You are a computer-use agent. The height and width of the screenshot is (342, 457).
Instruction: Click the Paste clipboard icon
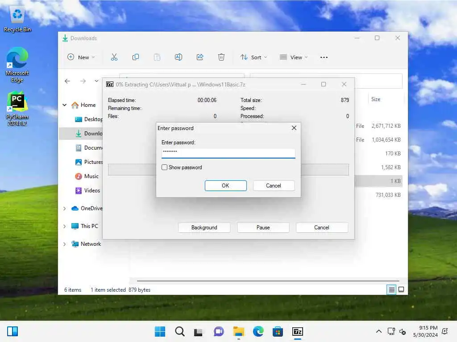[x=157, y=57]
